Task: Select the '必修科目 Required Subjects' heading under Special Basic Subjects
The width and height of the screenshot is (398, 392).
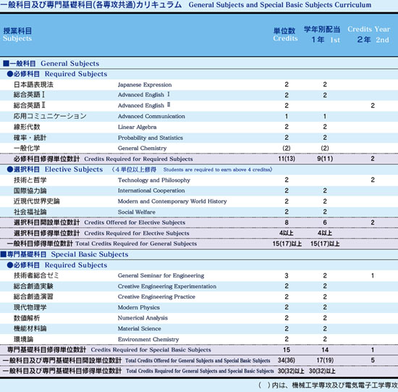Action: coord(57,265)
